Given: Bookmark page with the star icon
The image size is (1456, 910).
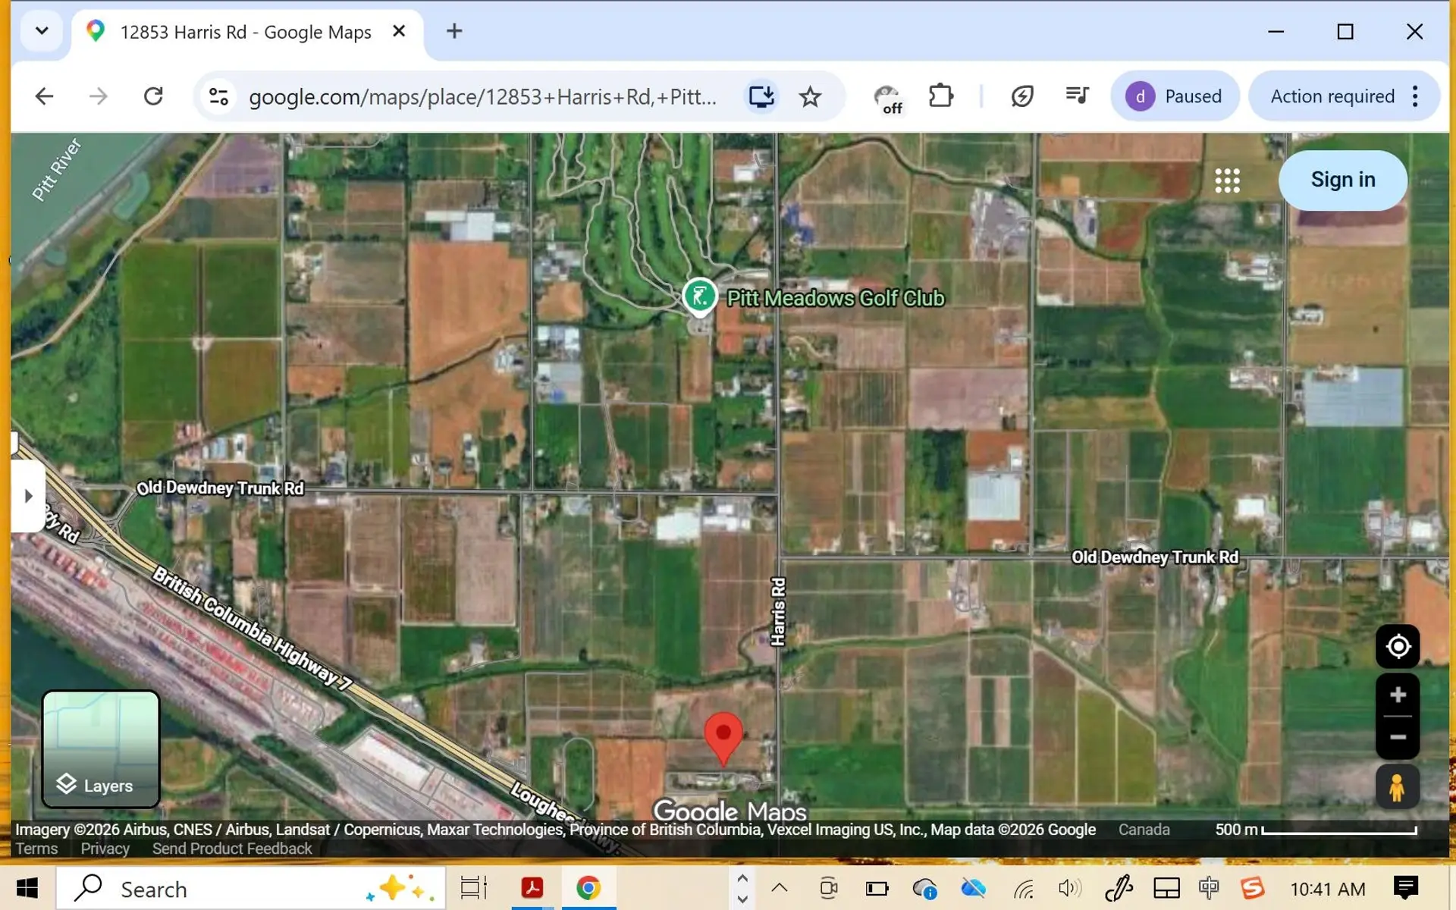Looking at the screenshot, I should click(810, 97).
